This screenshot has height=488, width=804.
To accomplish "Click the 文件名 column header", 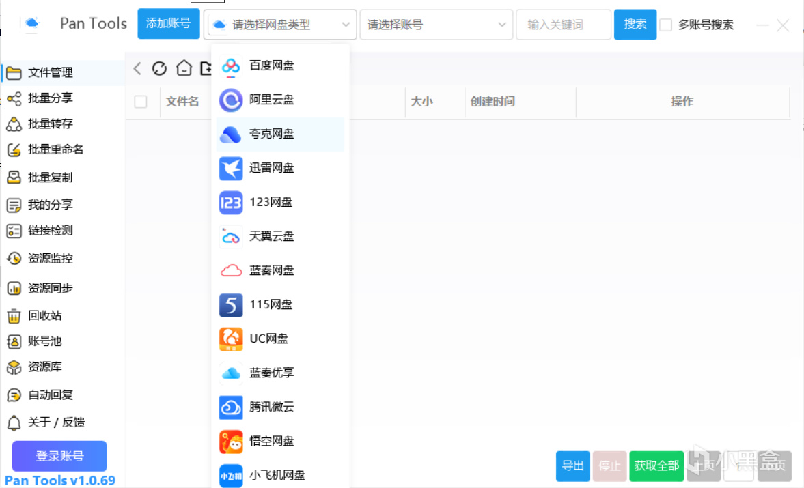I will click(182, 102).
